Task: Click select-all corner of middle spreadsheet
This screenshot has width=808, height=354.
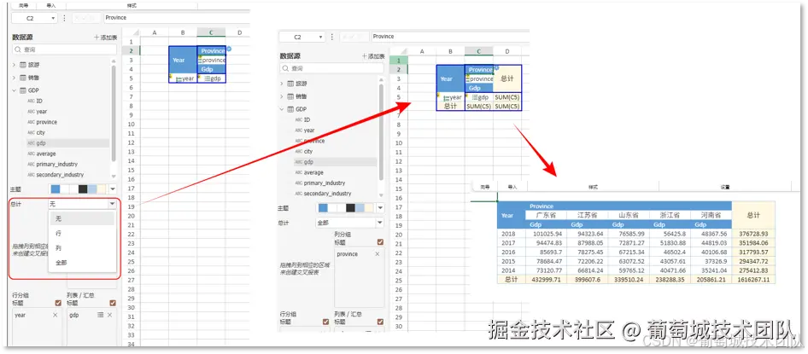Action: tap(399, 51)
